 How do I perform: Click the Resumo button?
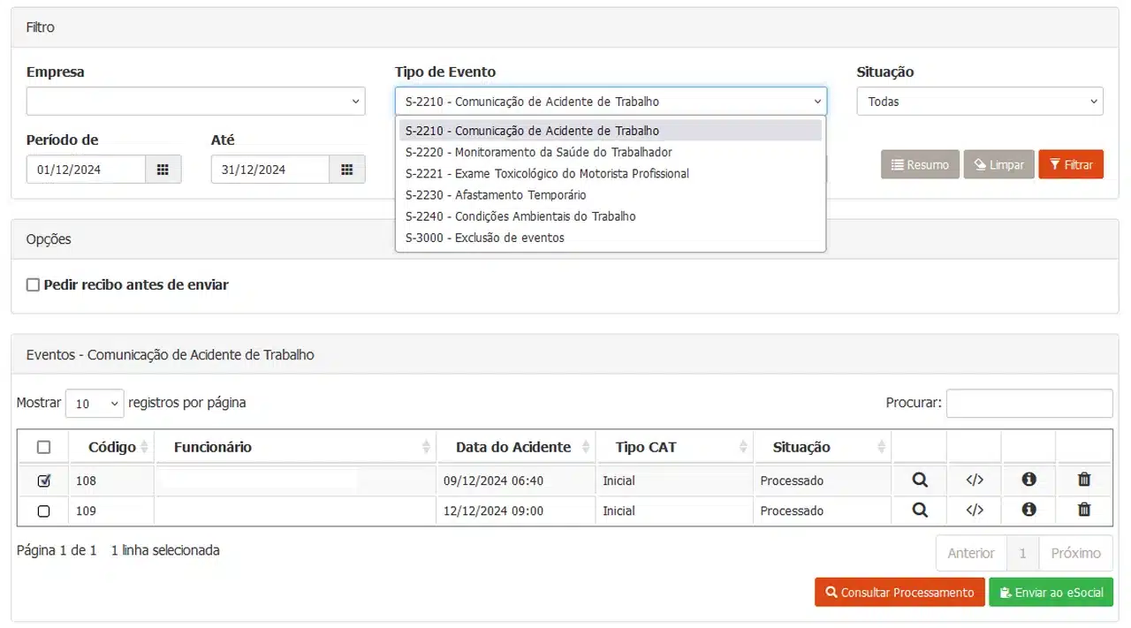tap(920, 164)
